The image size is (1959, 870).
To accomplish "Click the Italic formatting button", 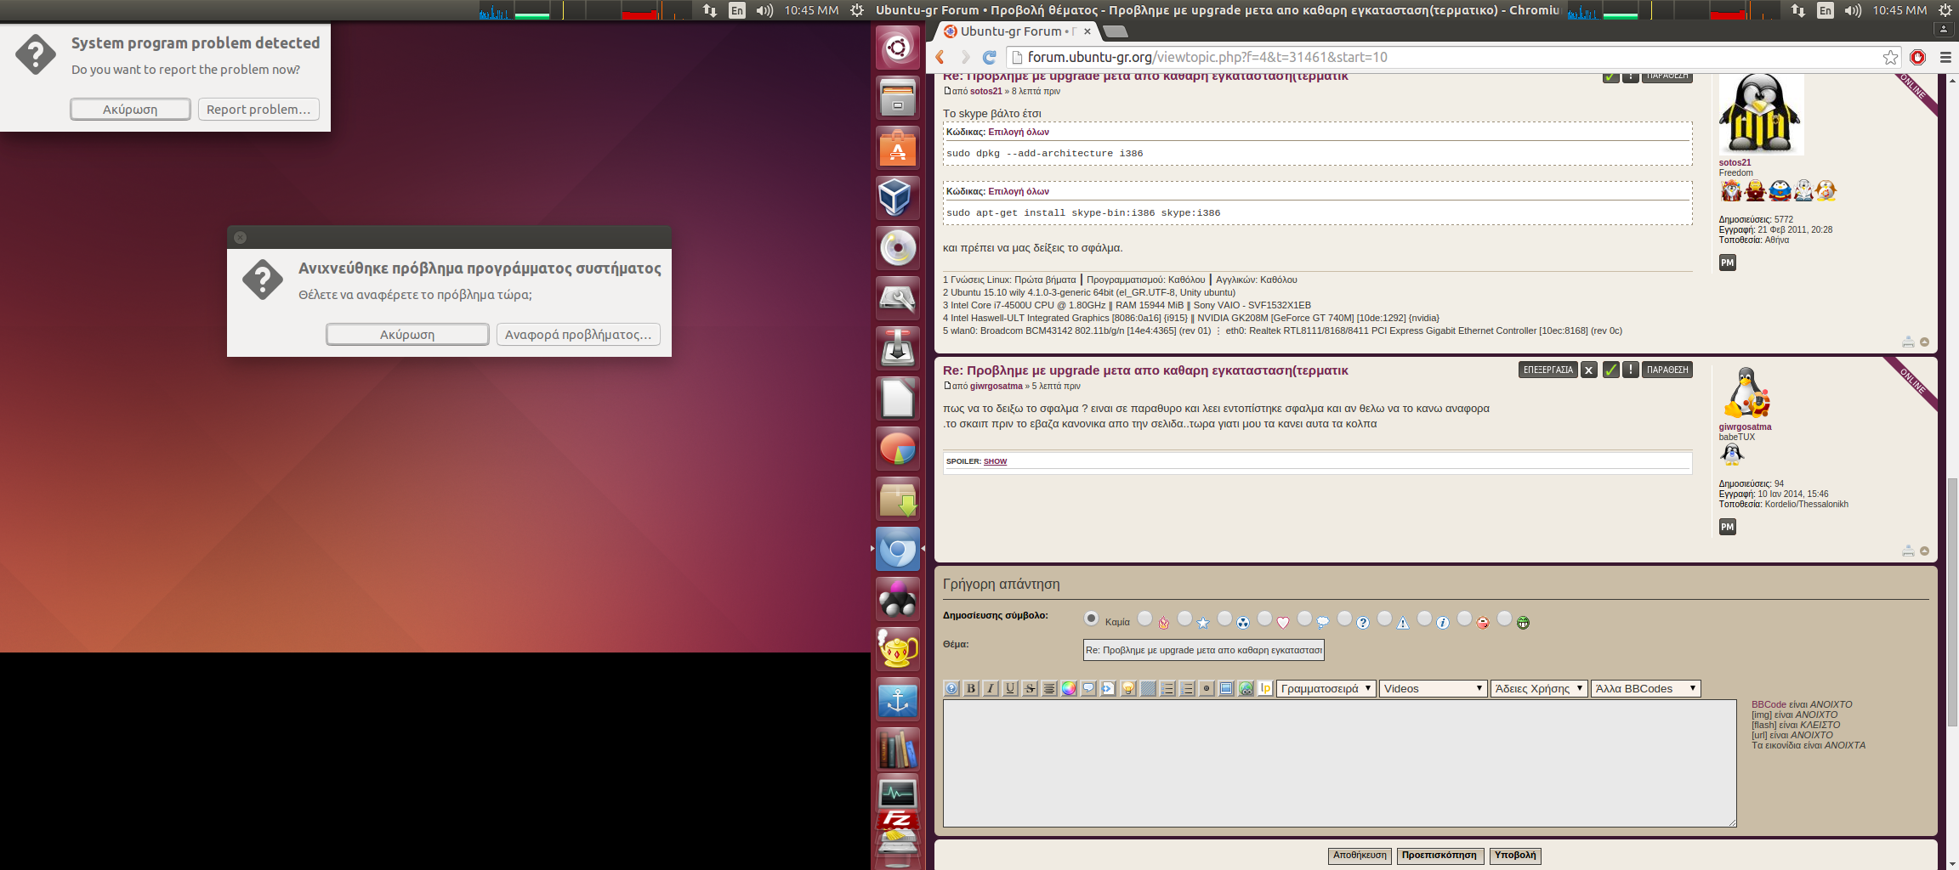I will pos(991,688).
